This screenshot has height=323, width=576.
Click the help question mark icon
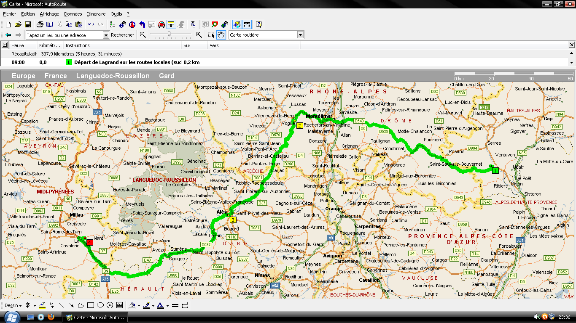coord(258,24)
